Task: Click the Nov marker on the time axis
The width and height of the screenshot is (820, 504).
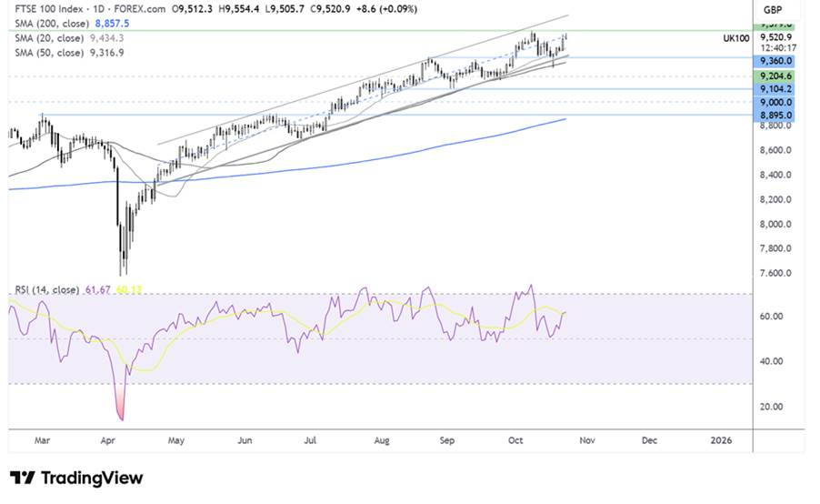Action: tap(586, 440)
